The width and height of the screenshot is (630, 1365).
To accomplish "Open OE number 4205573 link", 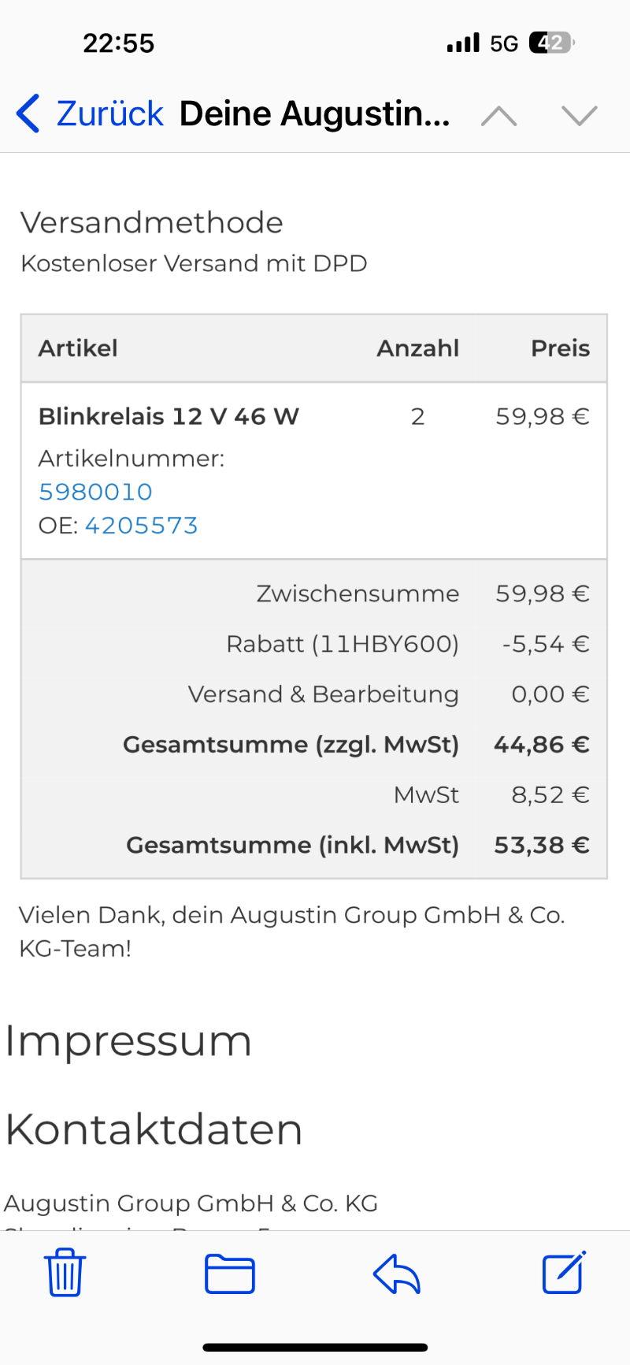I will (x=141, y=526).
